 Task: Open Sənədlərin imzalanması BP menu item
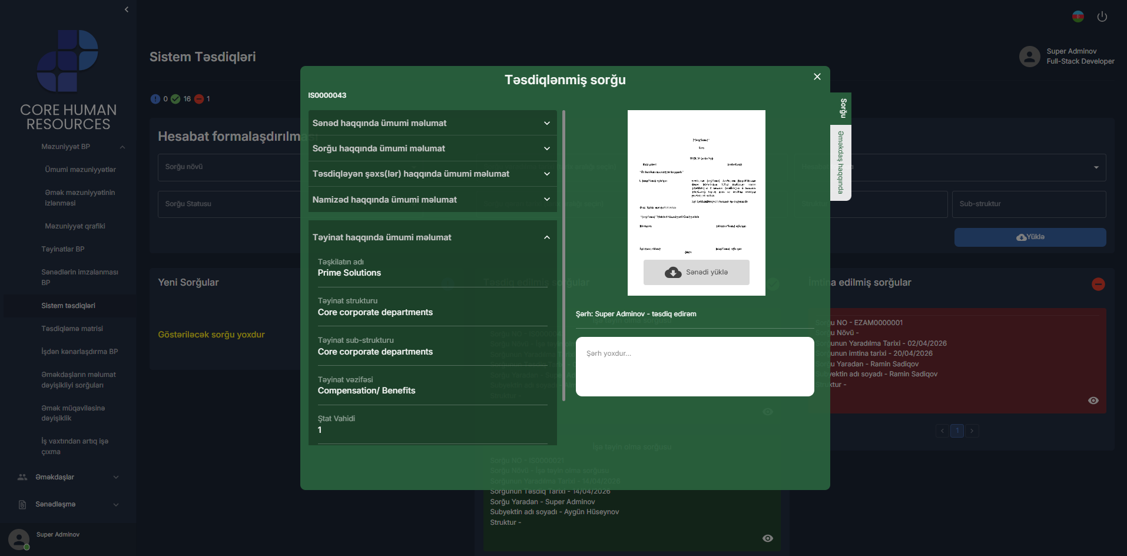click(x=80, y=277)
